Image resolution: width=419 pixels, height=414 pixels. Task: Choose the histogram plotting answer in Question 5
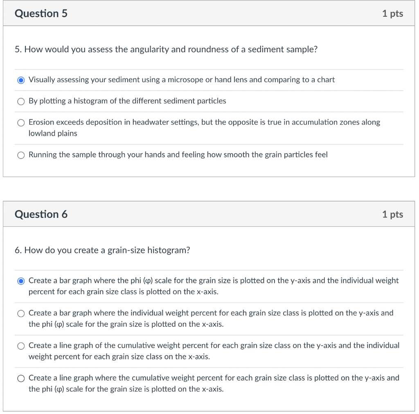21,101
